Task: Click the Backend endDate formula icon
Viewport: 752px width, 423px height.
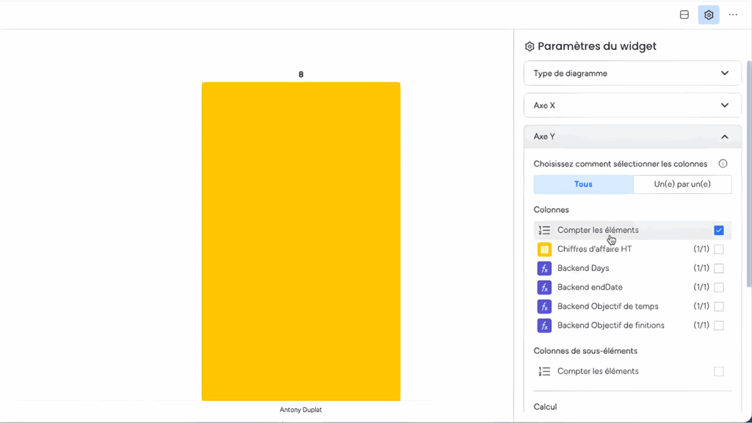Action: (x=544, y=287)
